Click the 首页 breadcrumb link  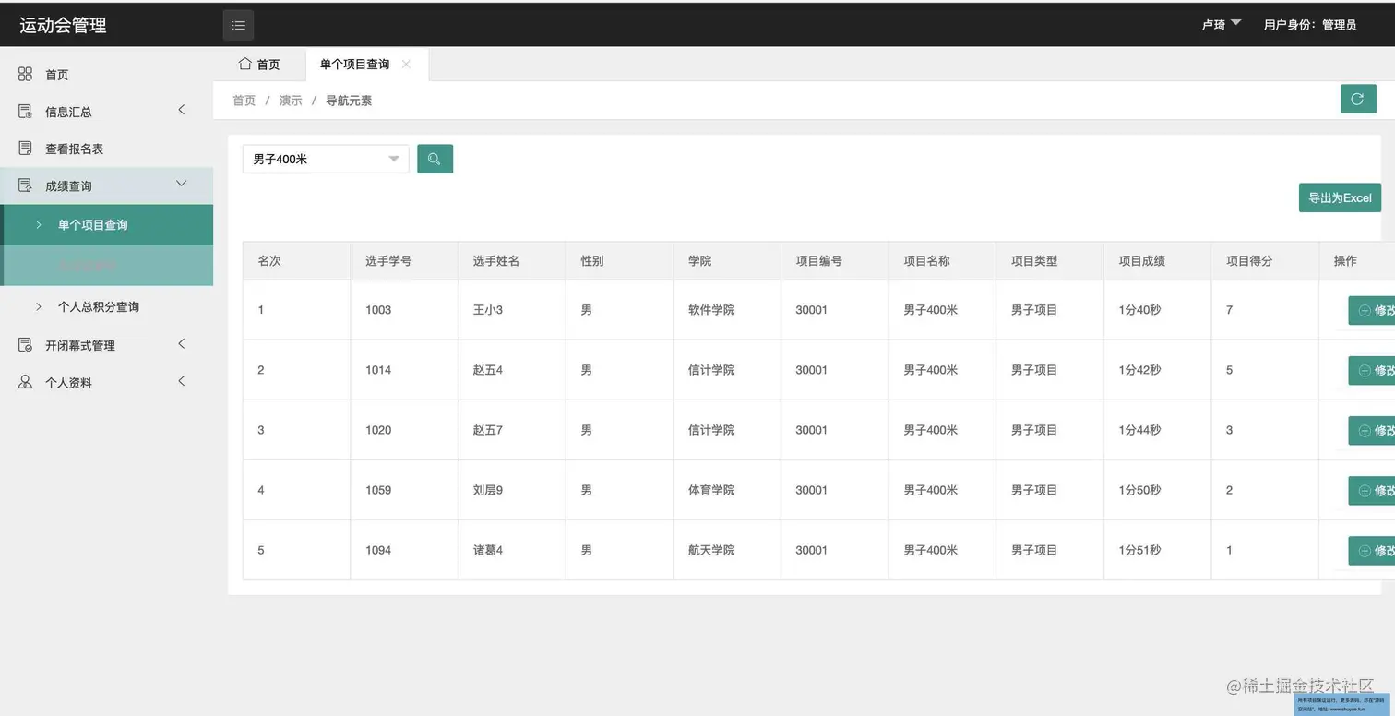point(244,101)
